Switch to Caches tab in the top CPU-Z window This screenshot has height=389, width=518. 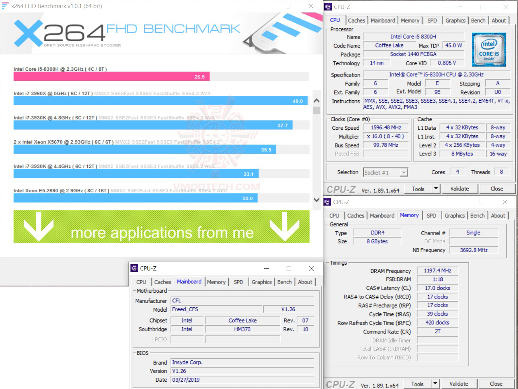pos(356,21)
